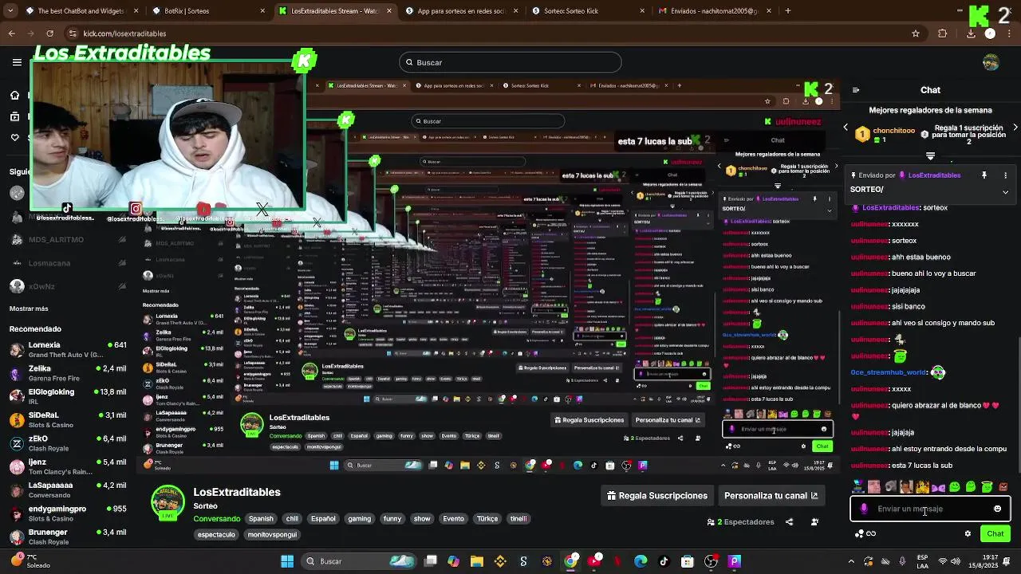
Task: Open Microsoft Edge from taskbar
Action: point(641,561)
